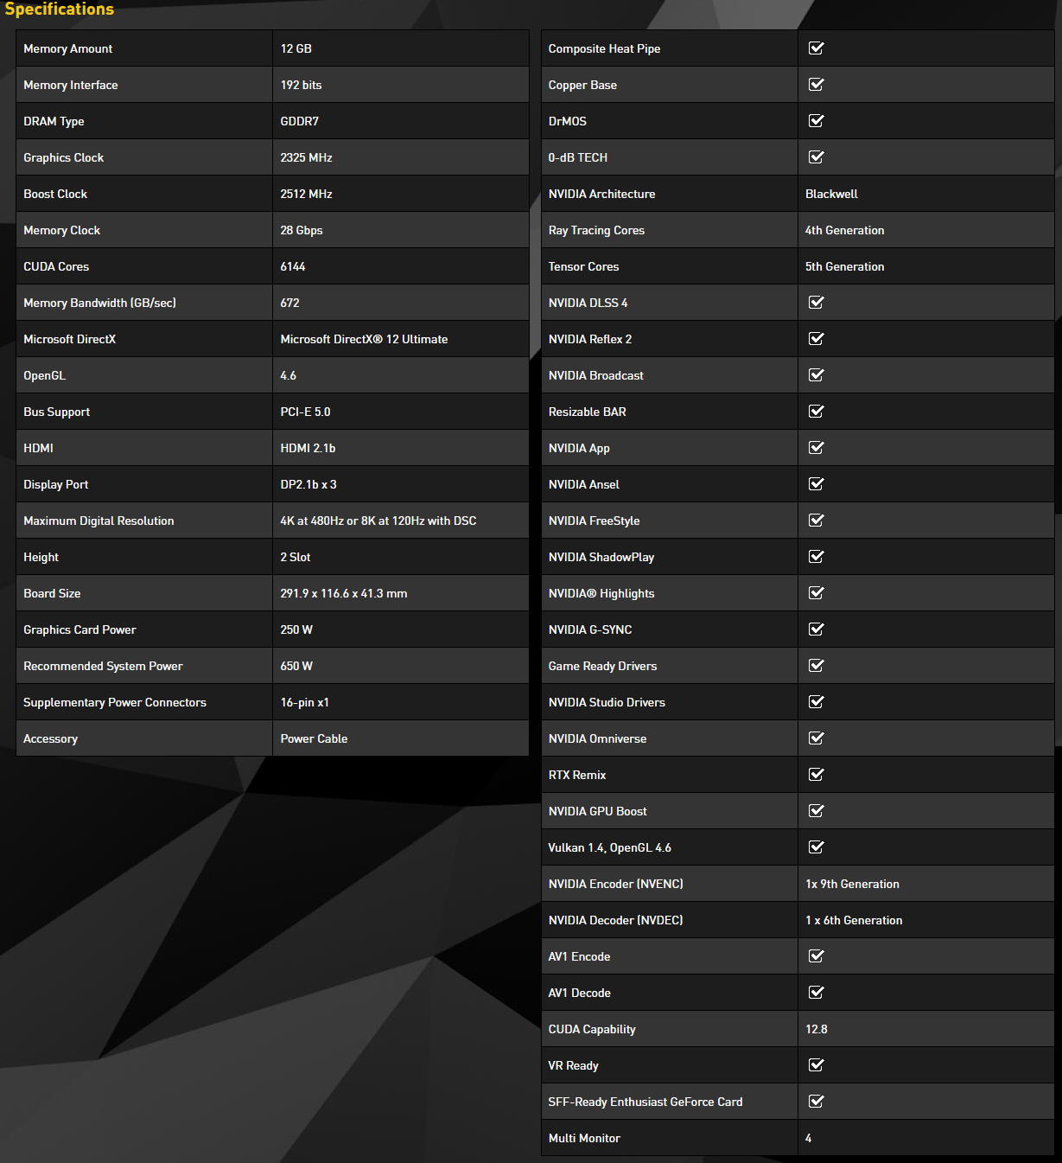1062x1163 pixels.
Task: Click the Copper Base checkmark icon
Action: [x=816, y=85]
